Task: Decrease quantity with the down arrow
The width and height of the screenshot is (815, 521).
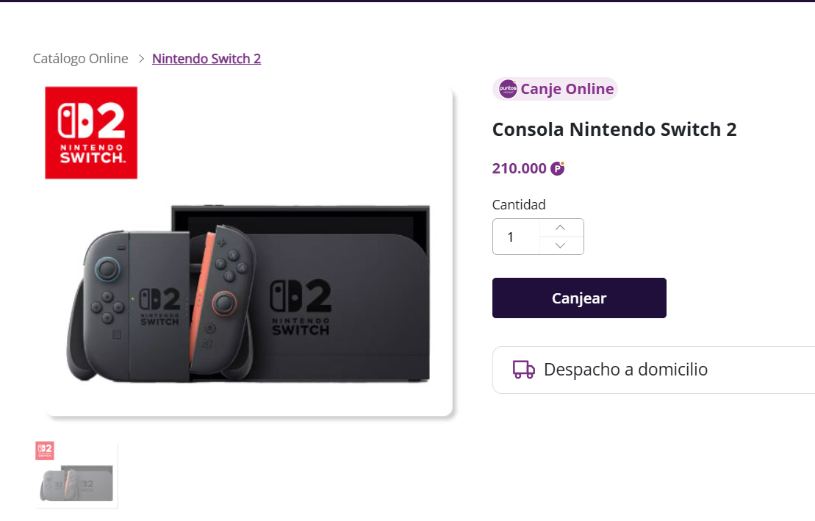Action: 561,245
